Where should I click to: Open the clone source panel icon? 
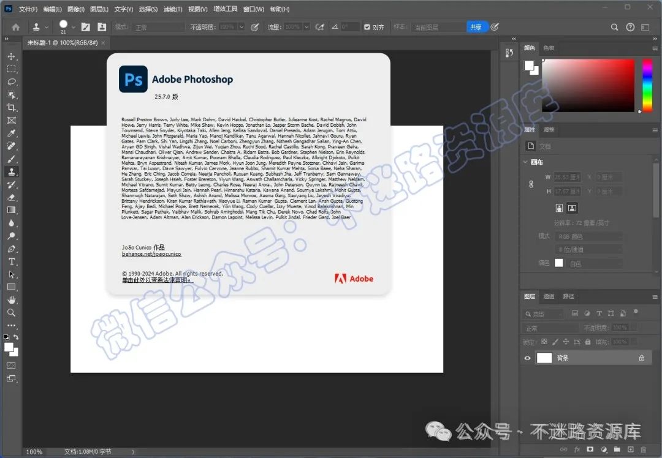tap(102, 27)
